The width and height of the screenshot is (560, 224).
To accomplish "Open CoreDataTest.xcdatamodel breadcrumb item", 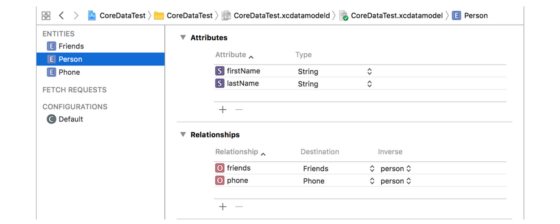I will tap(396, 16).
